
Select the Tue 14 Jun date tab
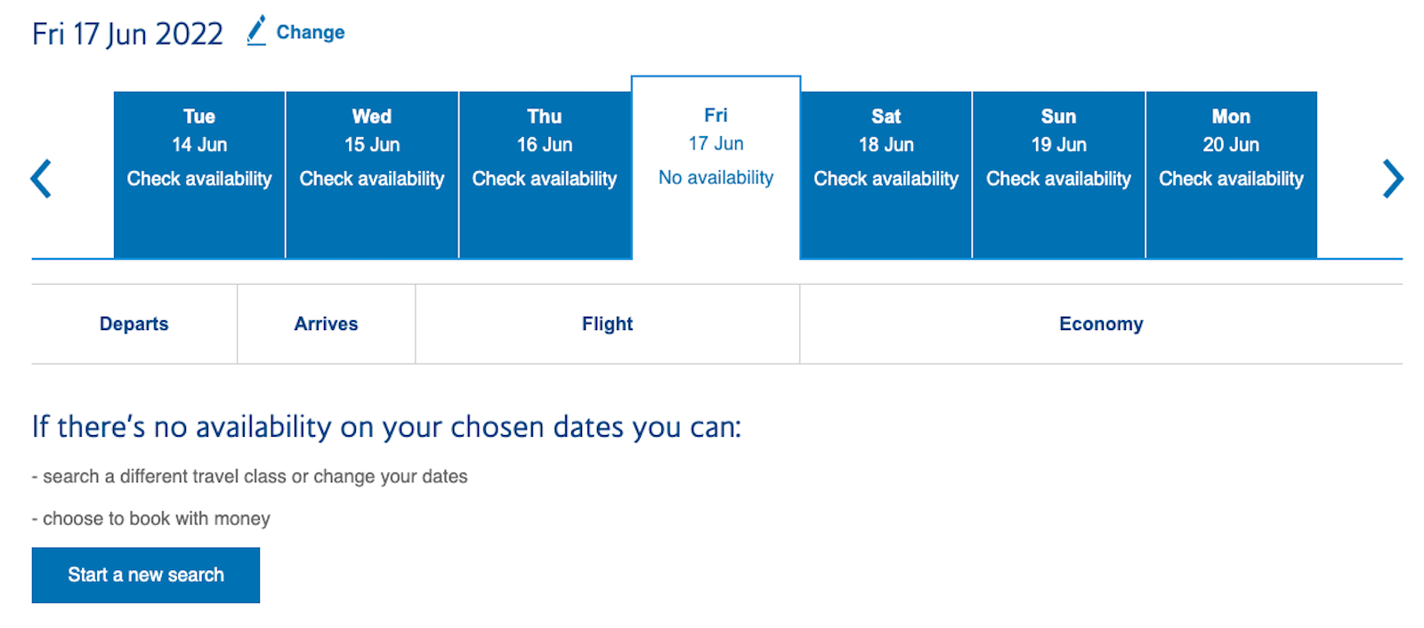pyautogui.click(x=199, y=174)
